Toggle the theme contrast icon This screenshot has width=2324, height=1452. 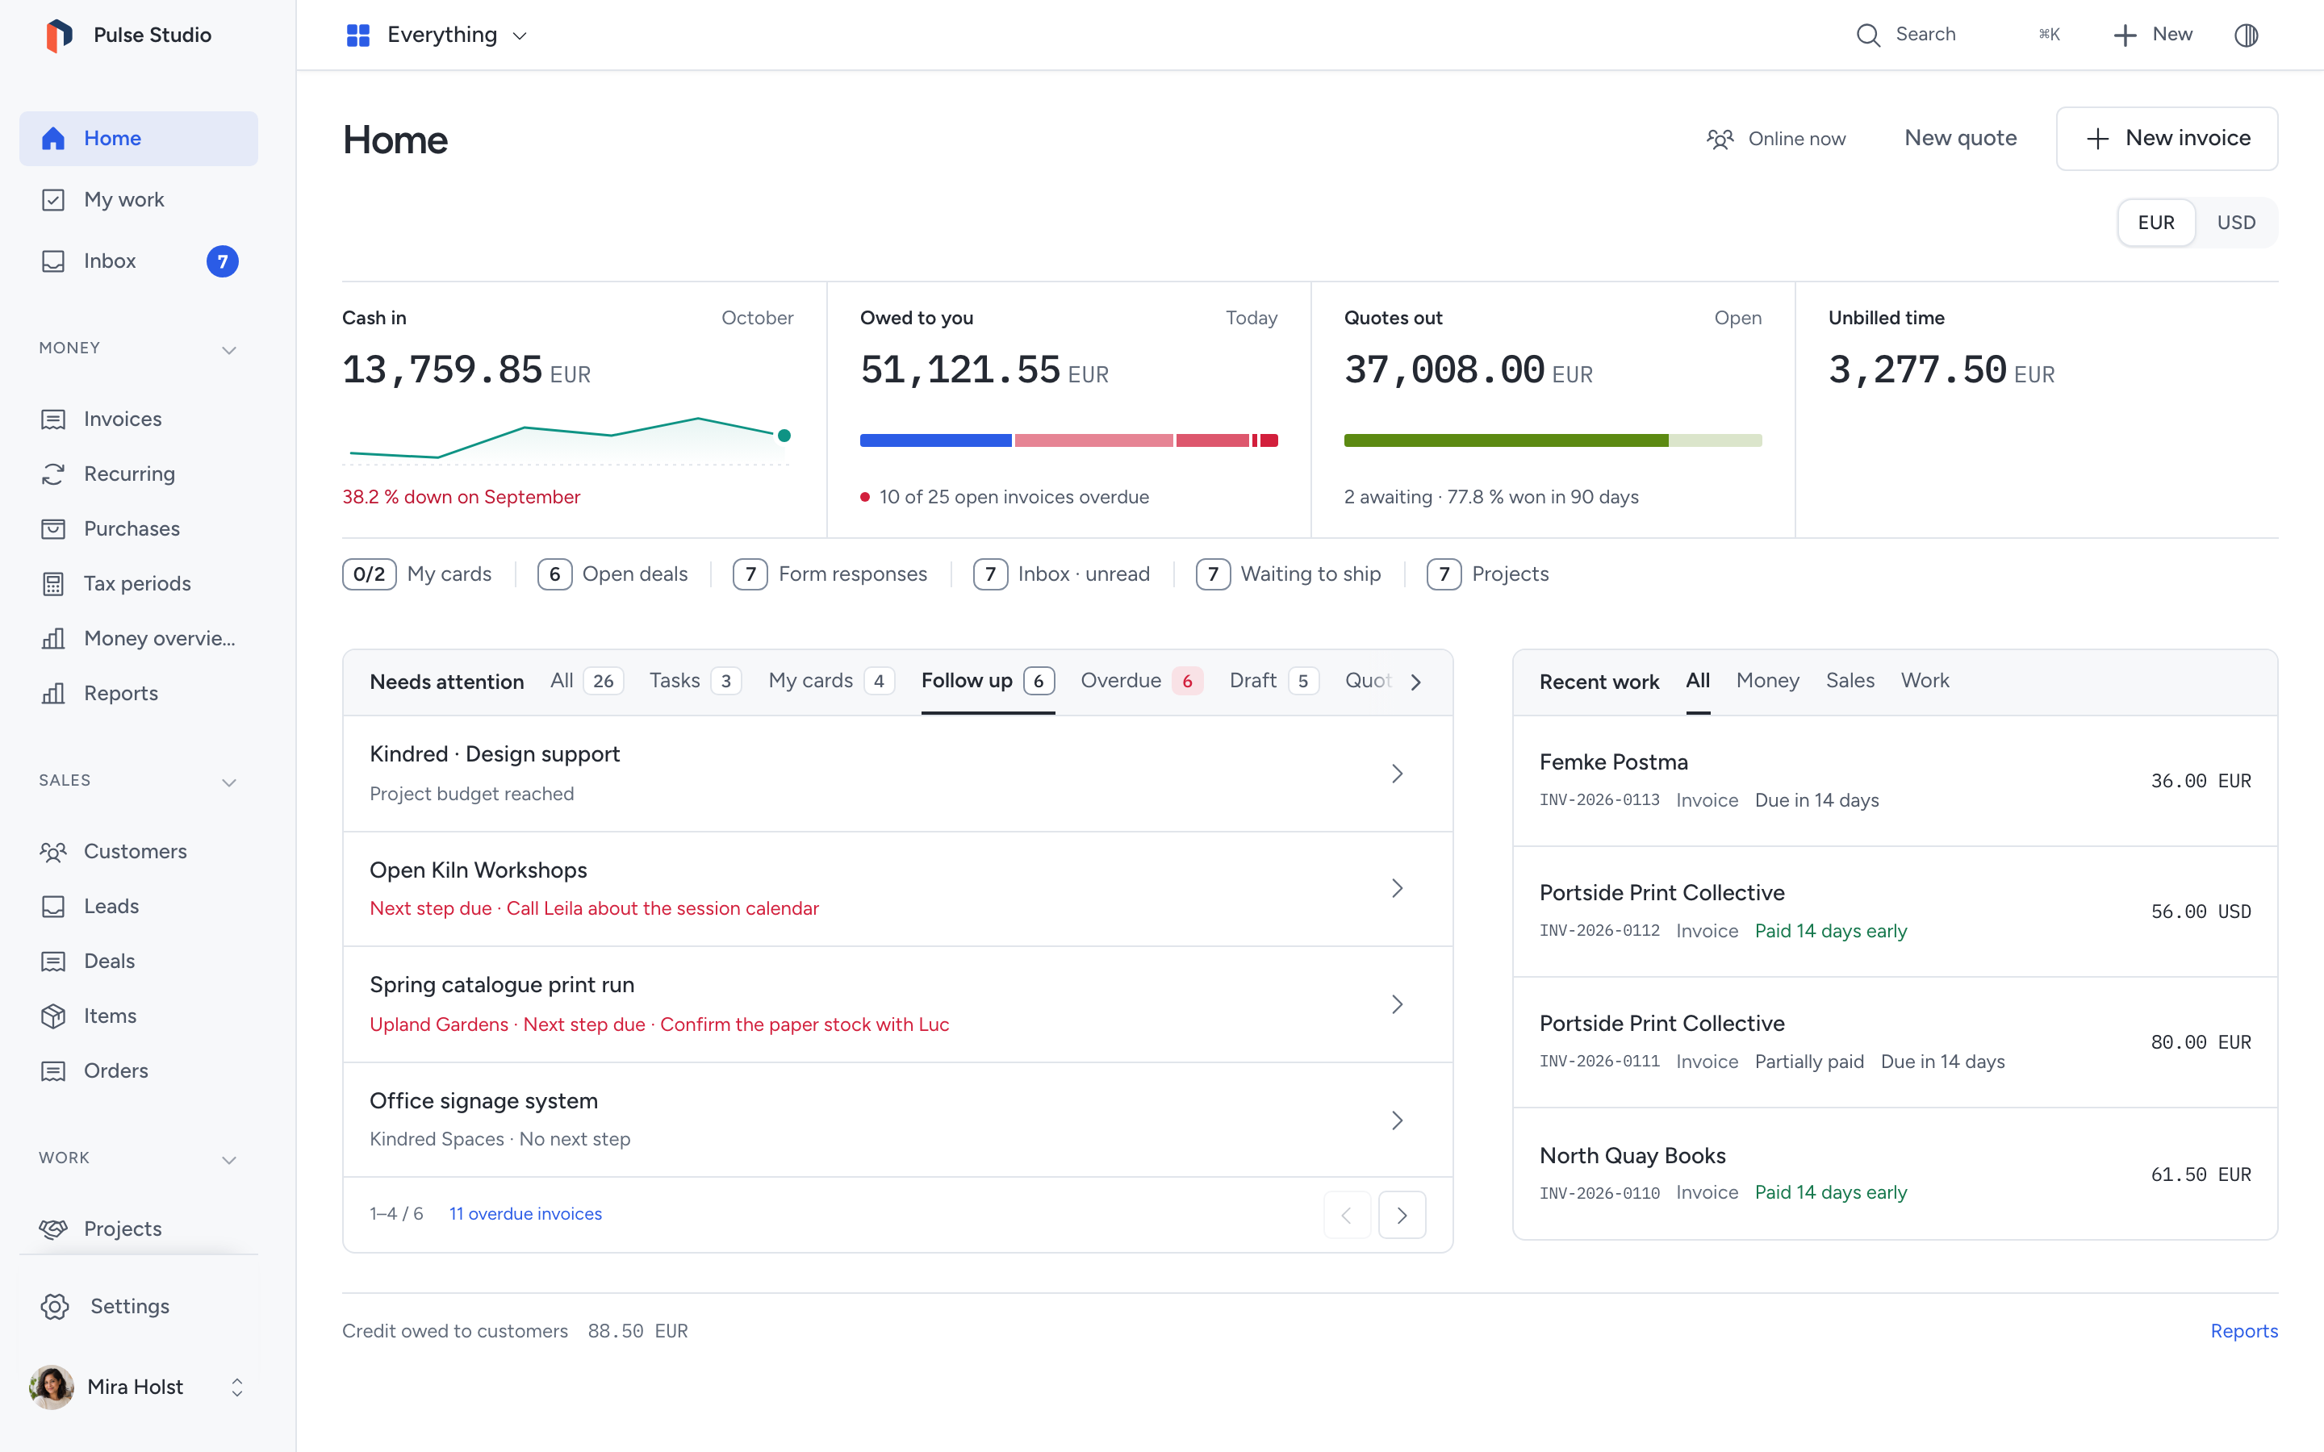click(2247, 35)
